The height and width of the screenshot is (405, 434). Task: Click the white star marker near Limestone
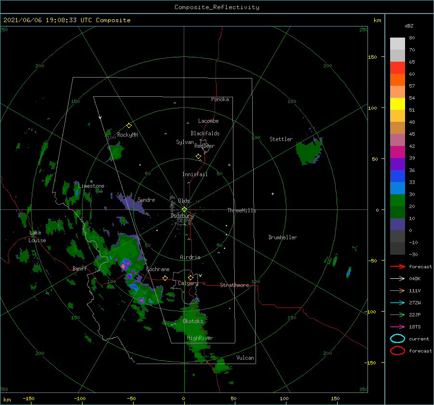pos(91,182)
